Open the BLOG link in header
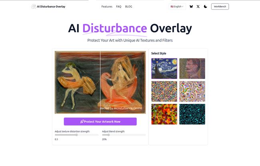 [129, 6]
